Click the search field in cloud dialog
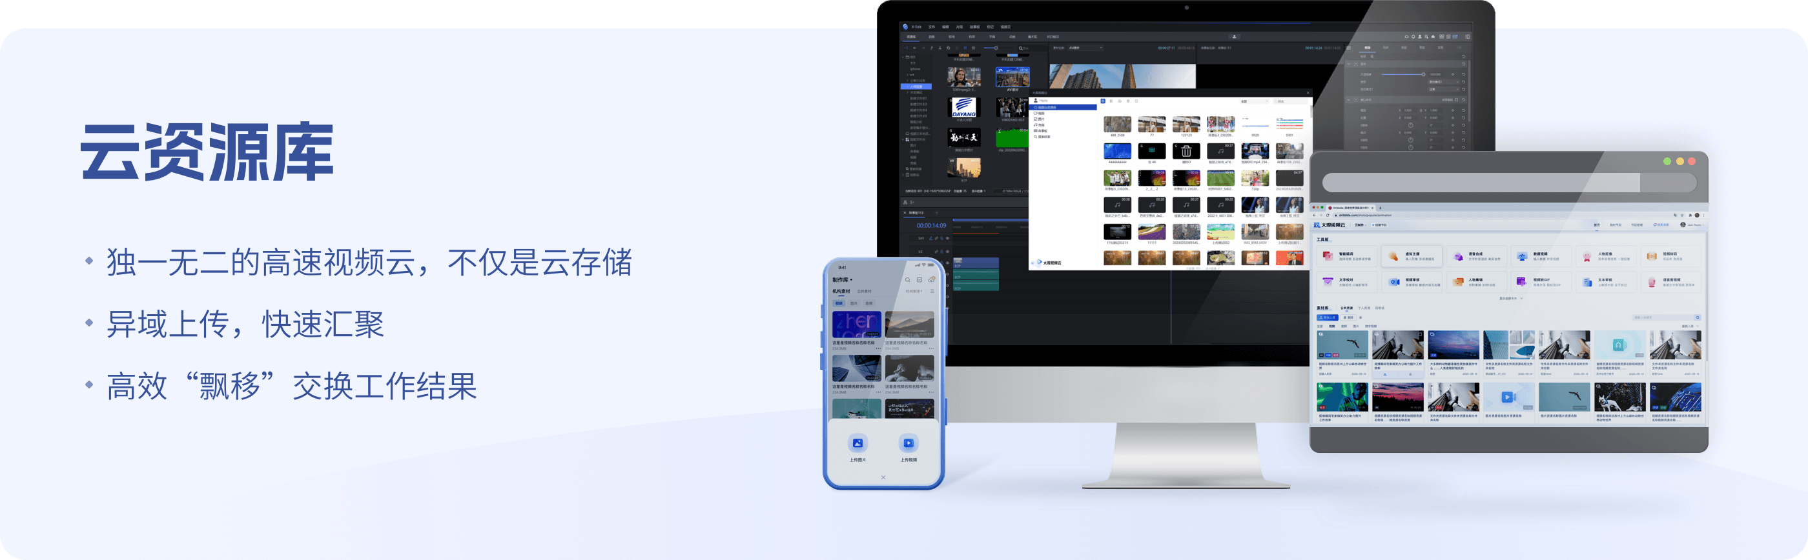The height and width of the screenshot is (560, 1808). 1291,101
